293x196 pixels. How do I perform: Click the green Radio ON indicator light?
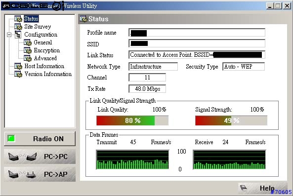click(x=11, y=139)
